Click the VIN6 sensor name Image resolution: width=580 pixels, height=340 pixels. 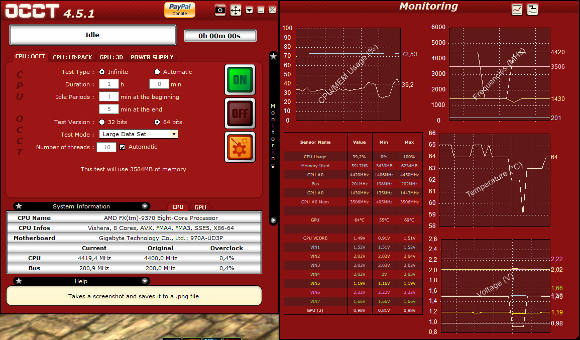pos(315,292)
